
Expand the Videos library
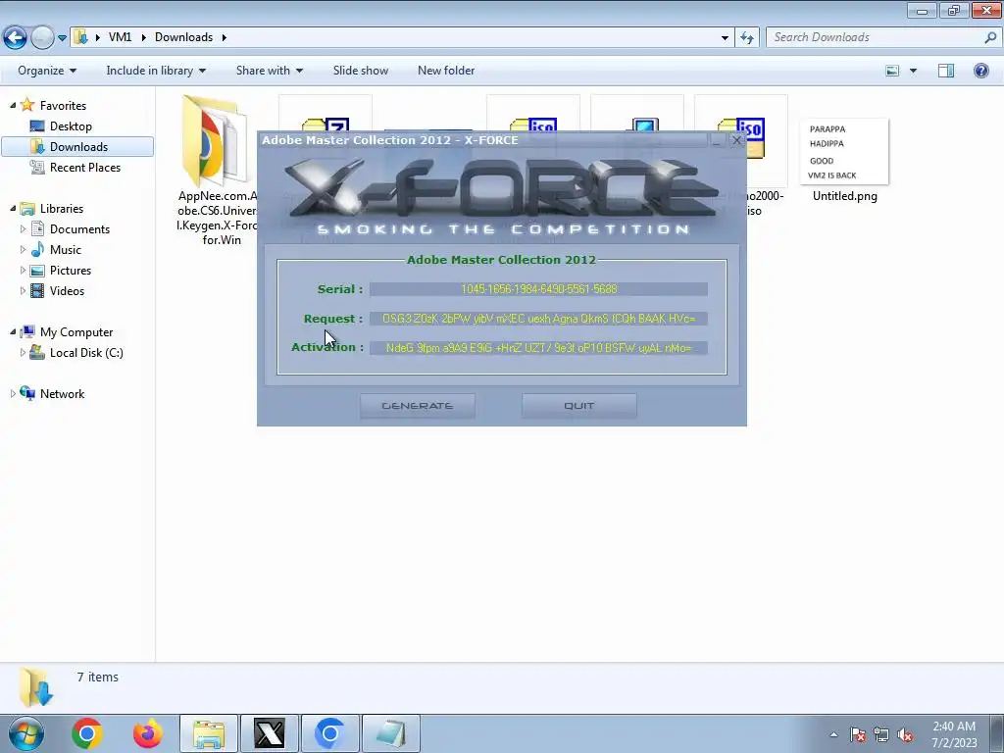24,290
